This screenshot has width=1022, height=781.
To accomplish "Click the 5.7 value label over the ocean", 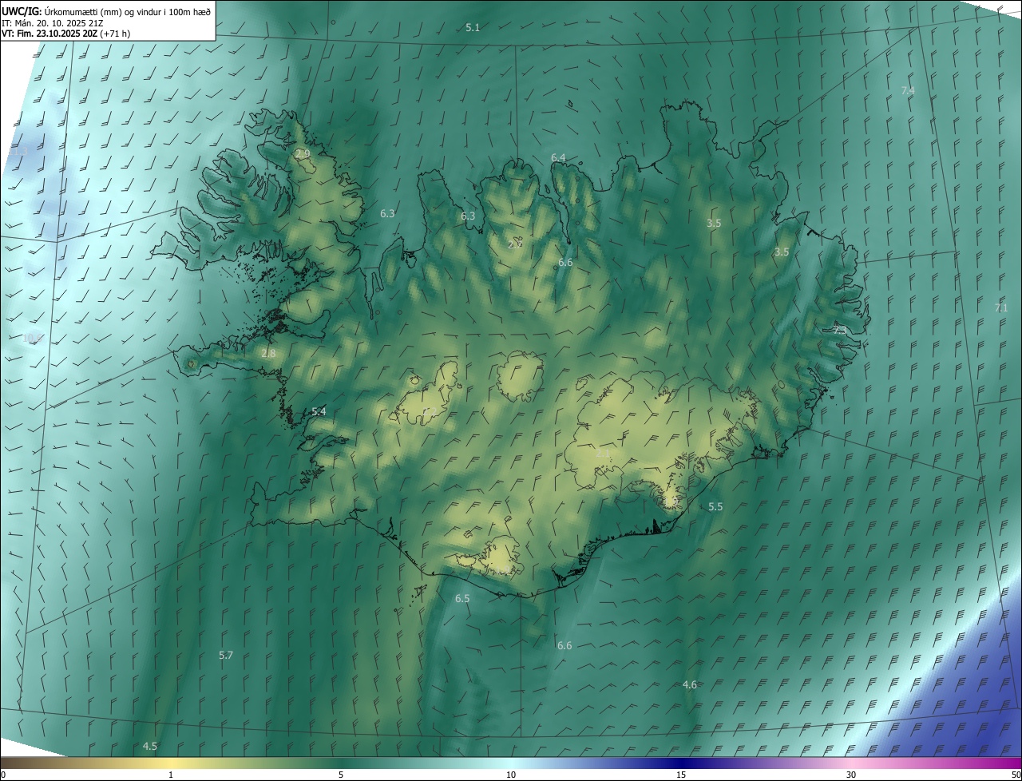I will pos(226,656).
